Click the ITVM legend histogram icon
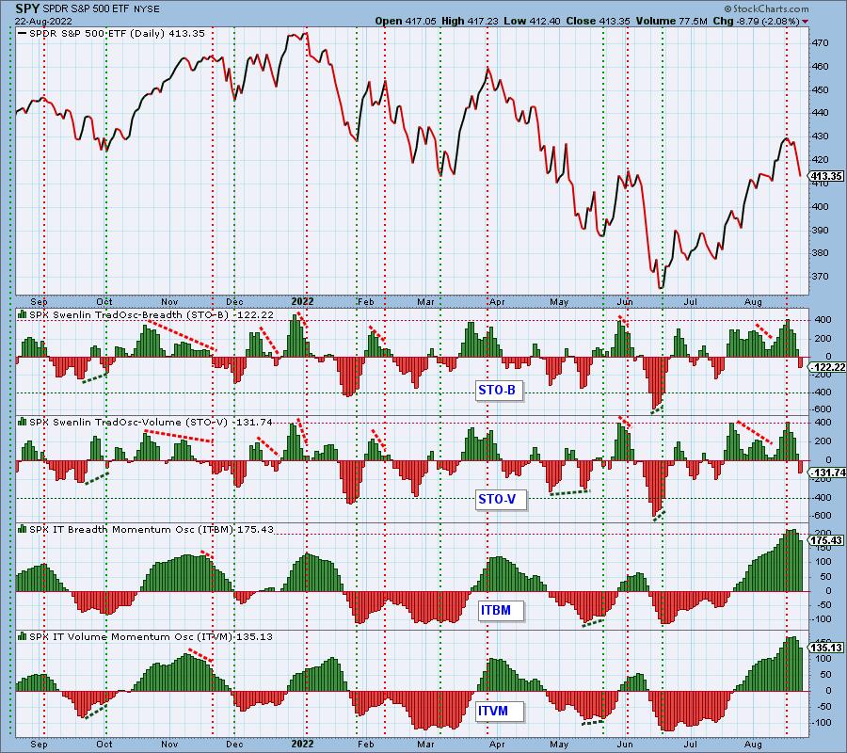Image resolution: width=847 pixels, height=753 pixels. 23,636
